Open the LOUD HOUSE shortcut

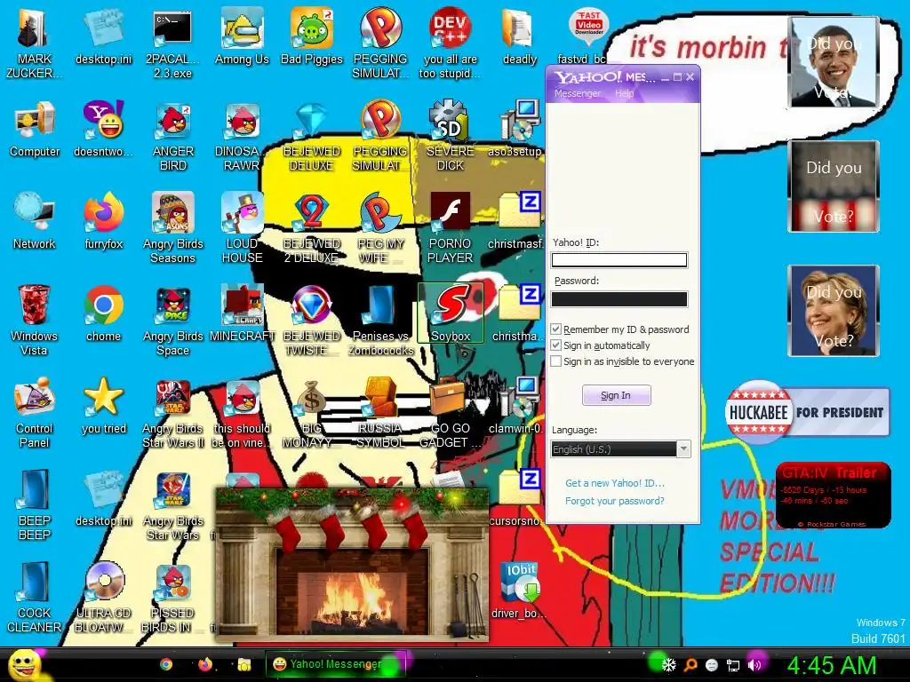point(242,228)
